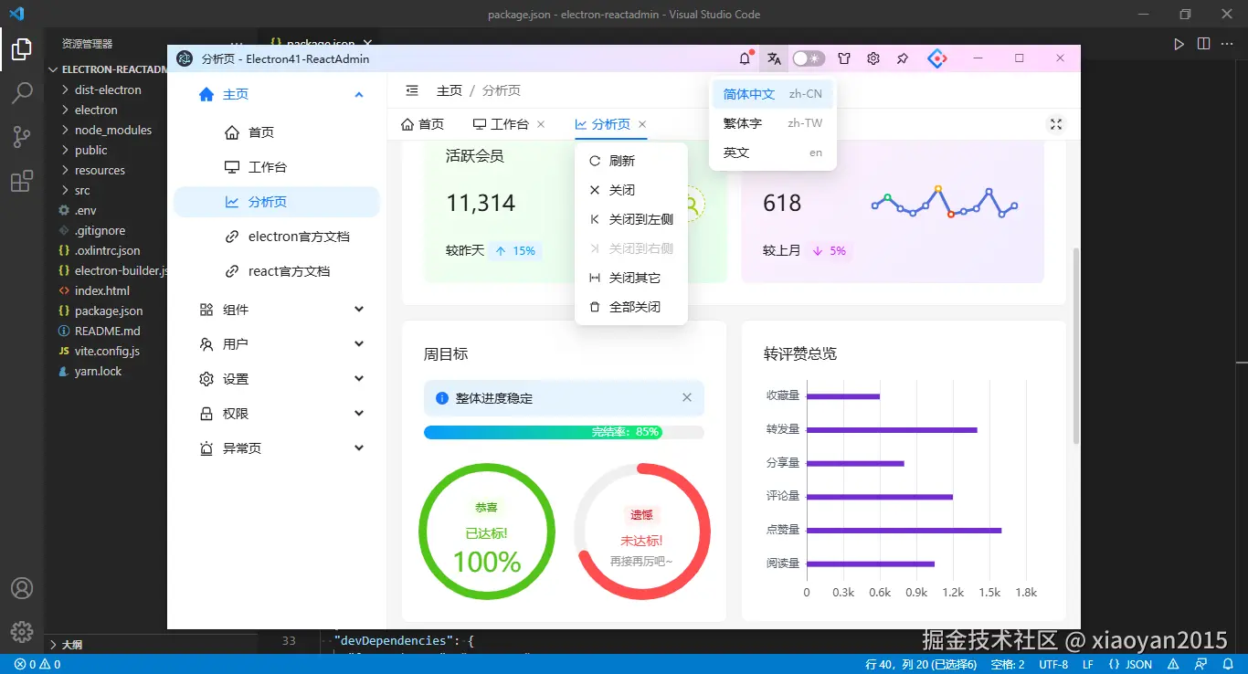The width and height of the screenshot is (1248, 674).
Task: Expand the 权限 sidebar menu
Action: [277, 414]
